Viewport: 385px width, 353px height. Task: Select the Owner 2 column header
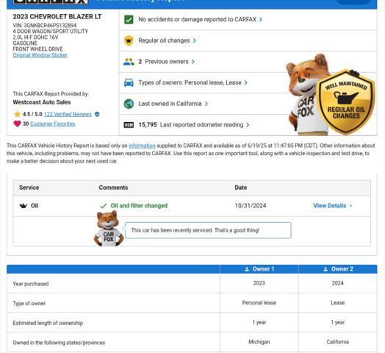pyautogui.click(x=338, y=269)
